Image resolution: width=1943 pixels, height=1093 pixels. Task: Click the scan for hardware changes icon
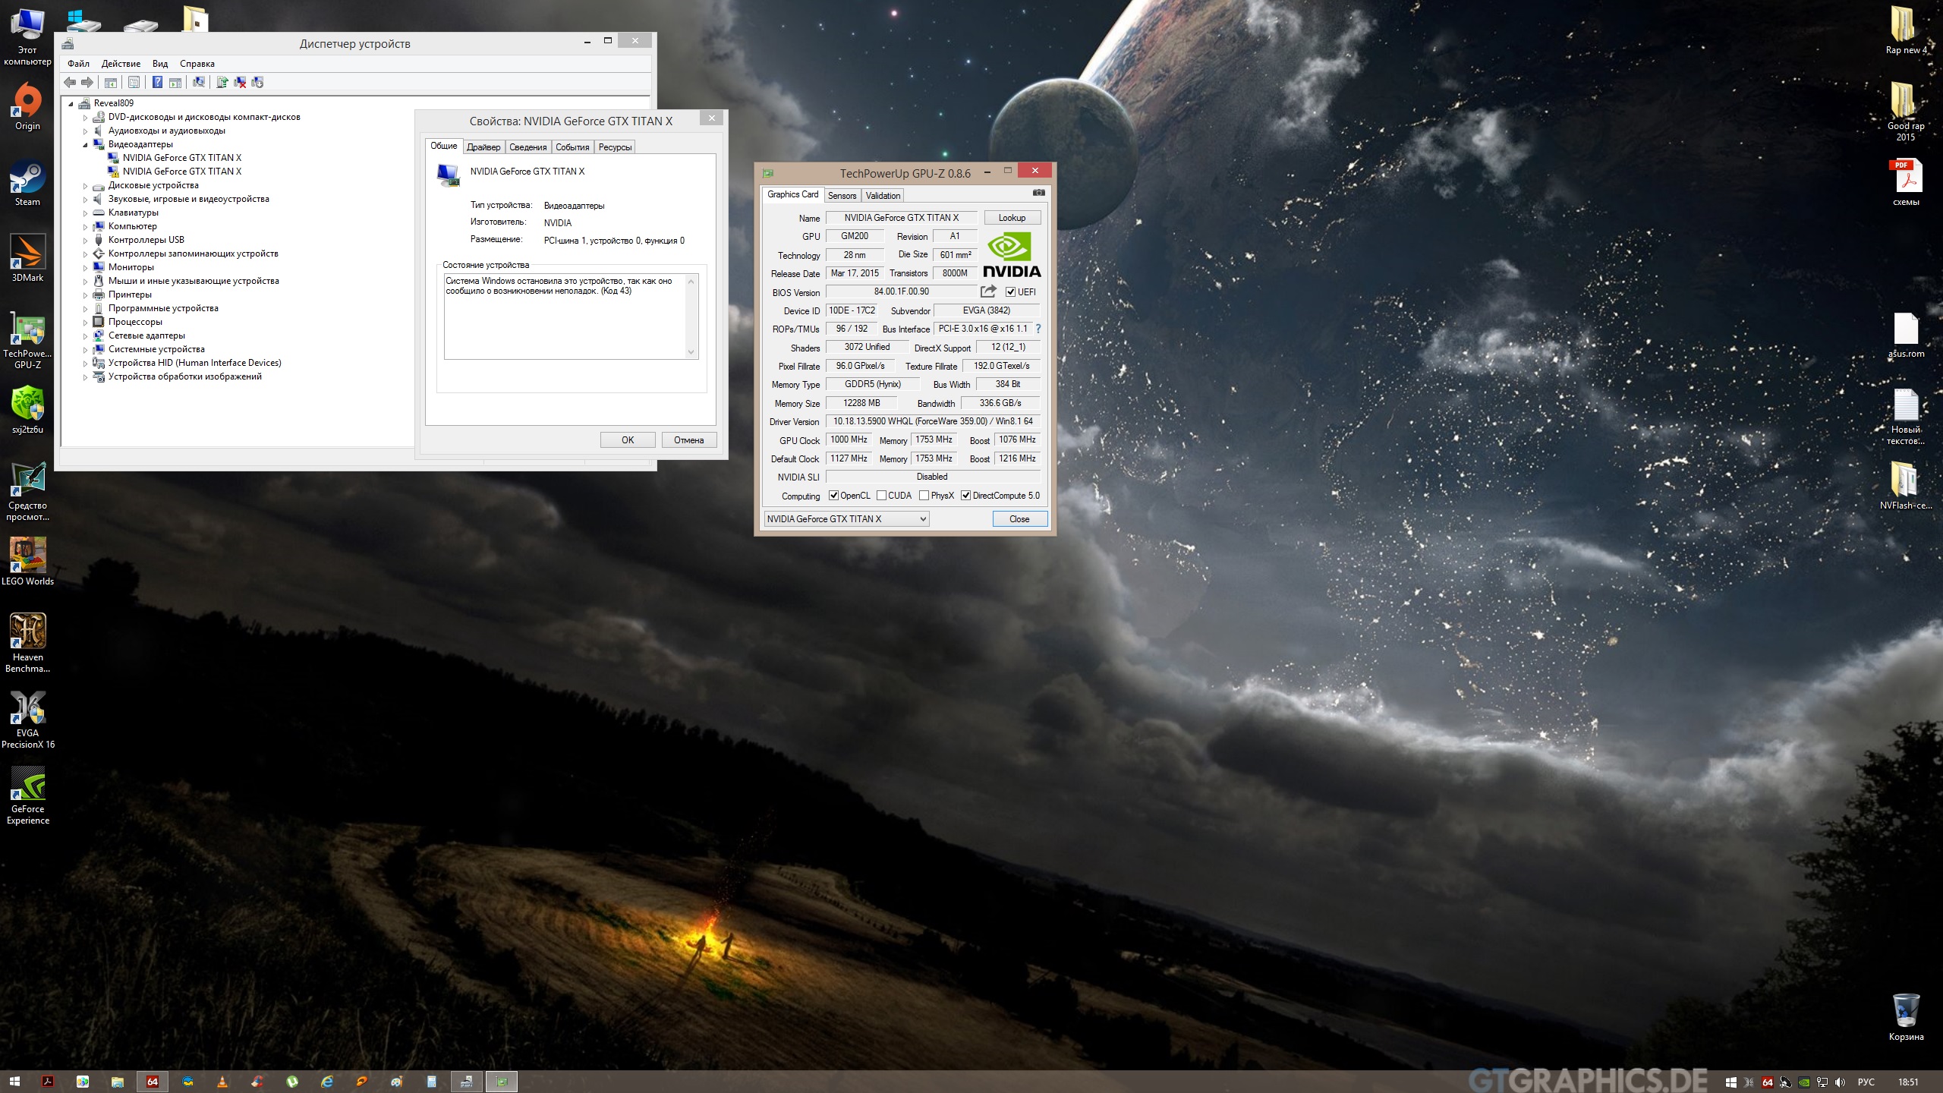(199, 83)
